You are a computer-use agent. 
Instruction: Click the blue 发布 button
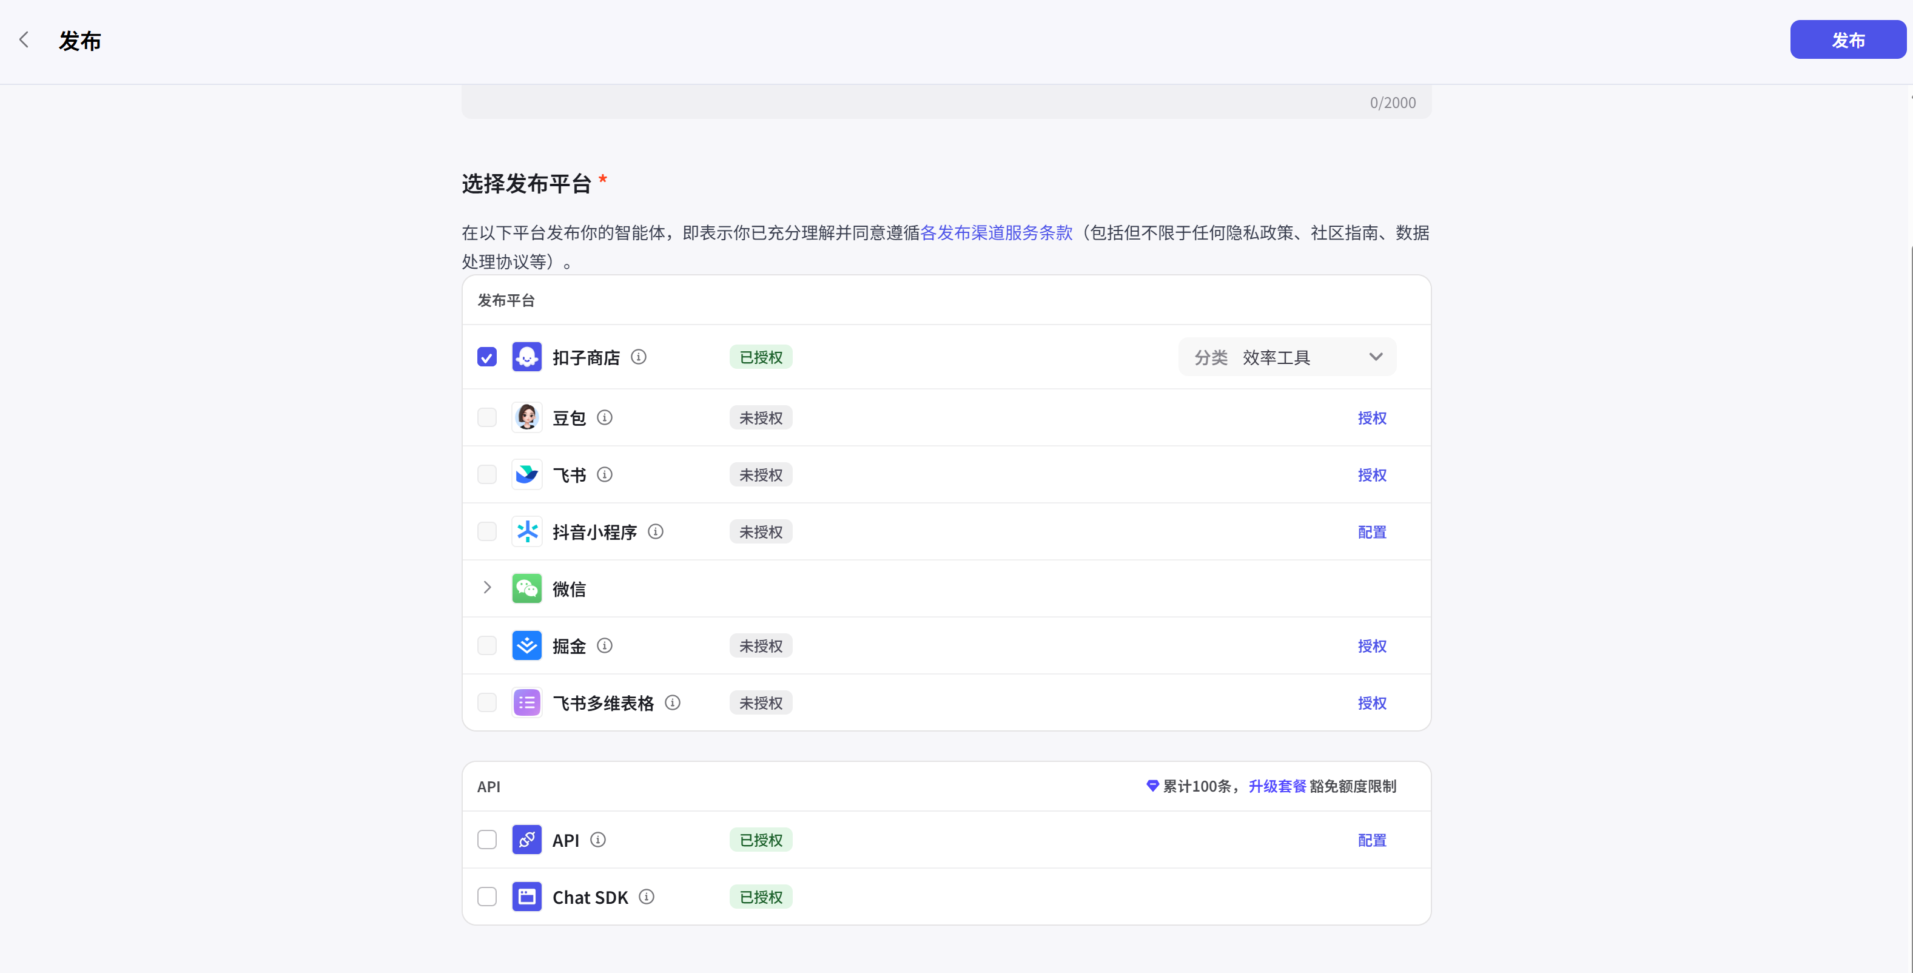click(1847, 40)
